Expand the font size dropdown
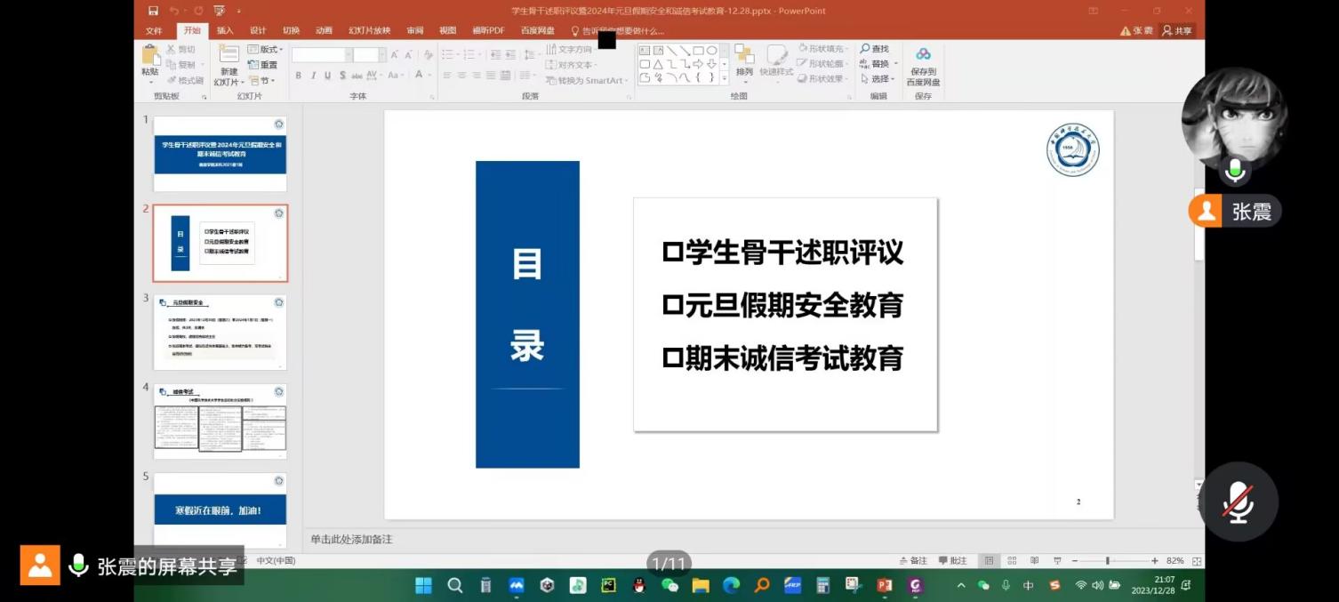 tap(382, 55)
